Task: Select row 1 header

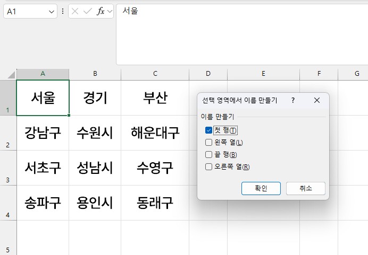Action: point(8,98)
